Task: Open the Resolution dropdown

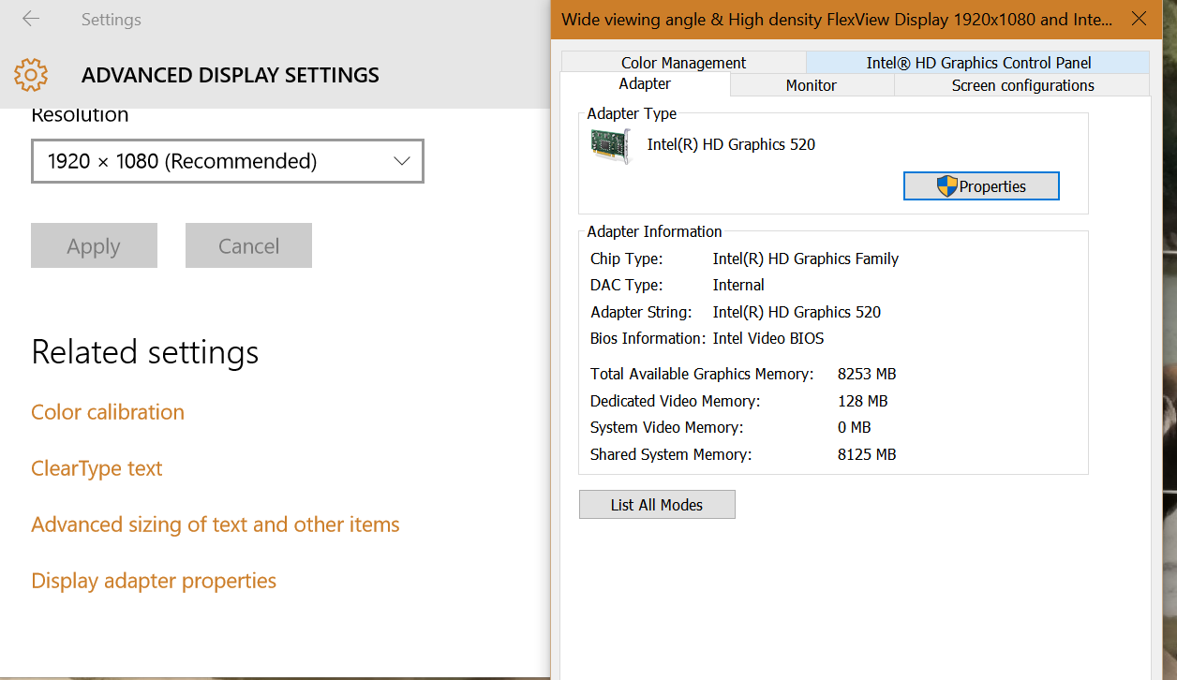Action: pos(228,161)
